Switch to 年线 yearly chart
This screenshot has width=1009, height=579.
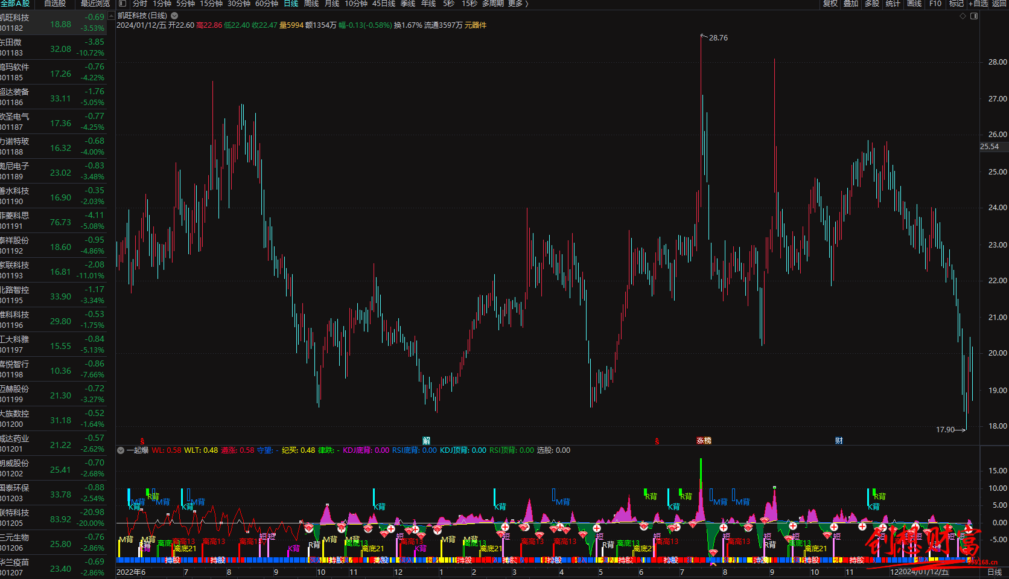[428, 4]
